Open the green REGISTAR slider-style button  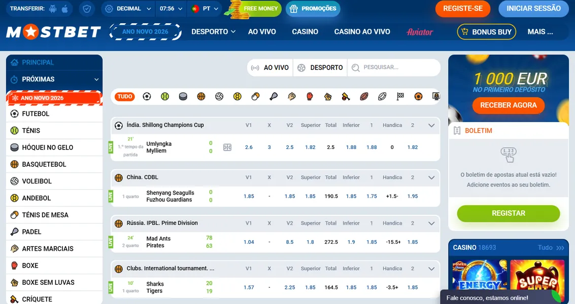click(x=508, y=214)
